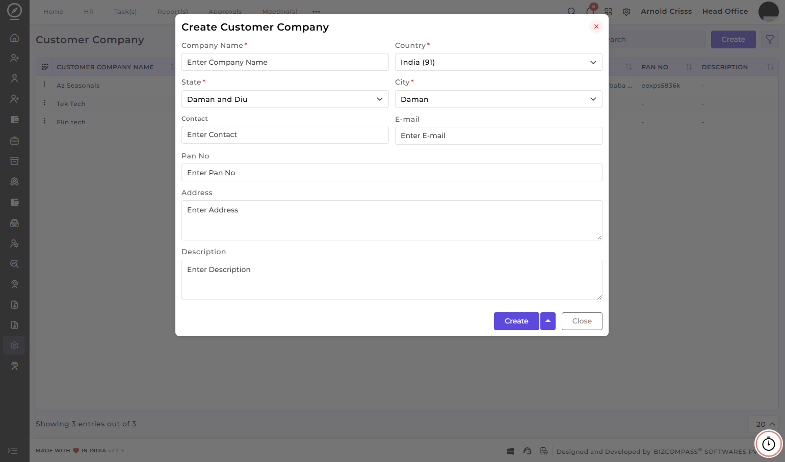Click the search magnifier icon in header
The image size is (785, 462).
571,11
